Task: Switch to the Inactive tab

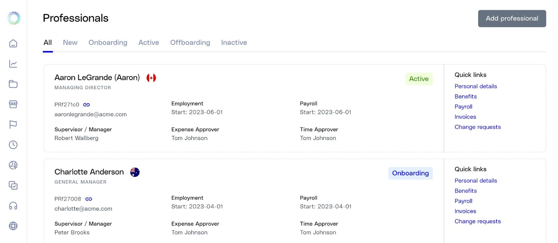Action: [234, 42]
